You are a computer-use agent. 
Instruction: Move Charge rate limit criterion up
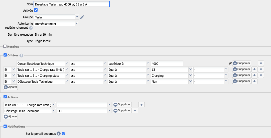click(x=254, y=69)
